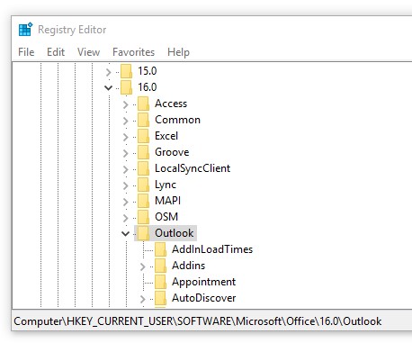
Task: Select the Appointment folder icon
Action: pos(161,282)
